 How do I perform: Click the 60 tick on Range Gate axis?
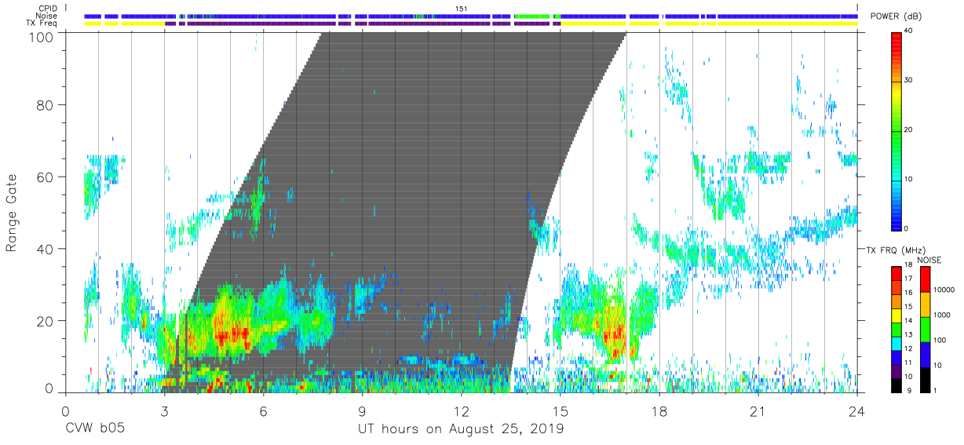point(46,177)
